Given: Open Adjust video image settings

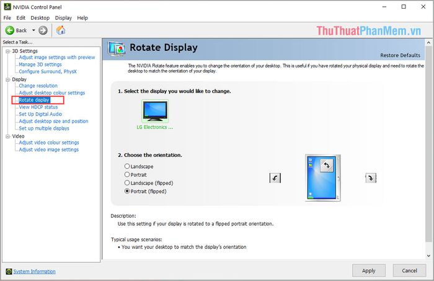Looking at the screenshot, I should tap(49, 149).
